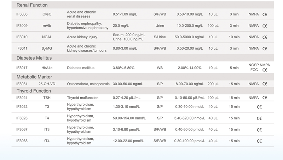Click the Osteomalacia, osteoporosis description
The image size is (283, 160).
pyautogui.click(x=87, y=84)
